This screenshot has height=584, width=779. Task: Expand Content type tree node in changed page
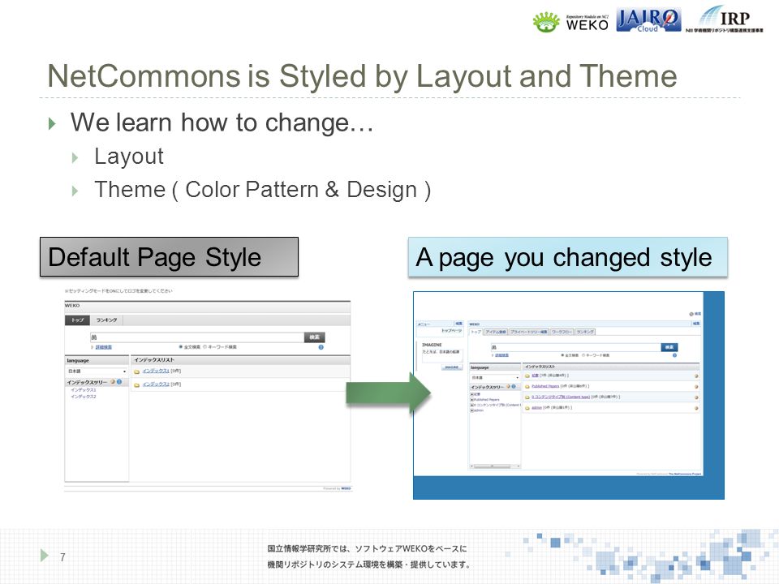tap(472, 406)
